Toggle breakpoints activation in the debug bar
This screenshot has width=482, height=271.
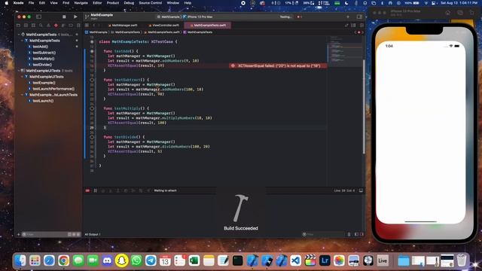point(87,190)
